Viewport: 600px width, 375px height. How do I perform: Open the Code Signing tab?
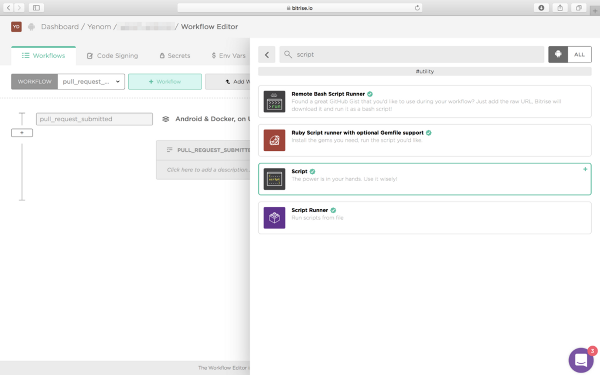112,56
